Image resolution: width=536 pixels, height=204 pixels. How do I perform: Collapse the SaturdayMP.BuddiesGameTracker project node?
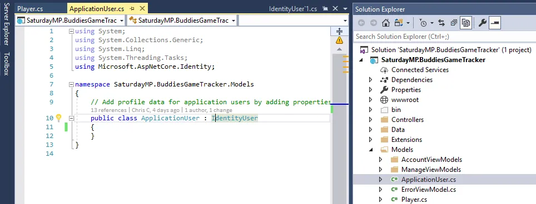361,60
